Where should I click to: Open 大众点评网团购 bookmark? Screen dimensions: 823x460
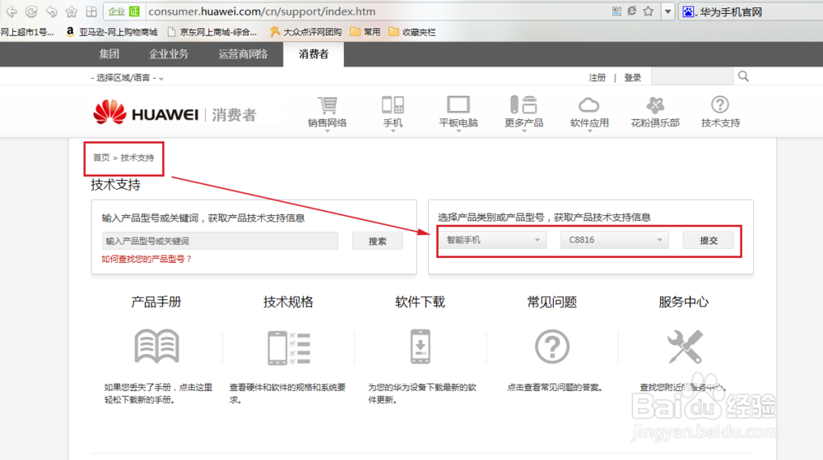pos(305,32)
